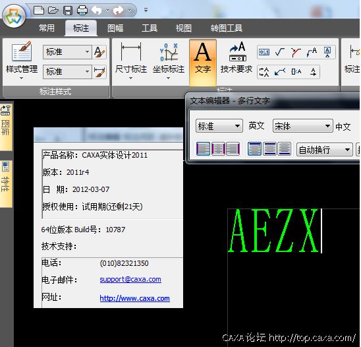Click the Save floppy disk icon
Image resolution: width=361 pixels, height=347 pixels.
pyautogui.click(x=68, y=11)
